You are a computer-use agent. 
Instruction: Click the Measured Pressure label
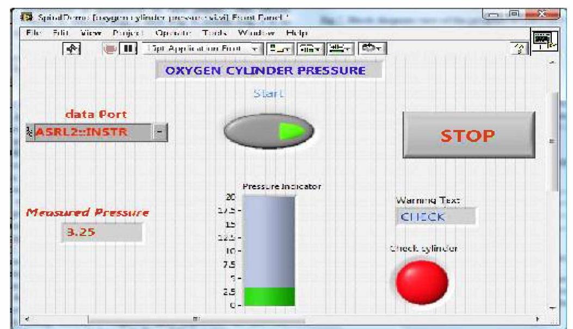click(x=88, y=213)
